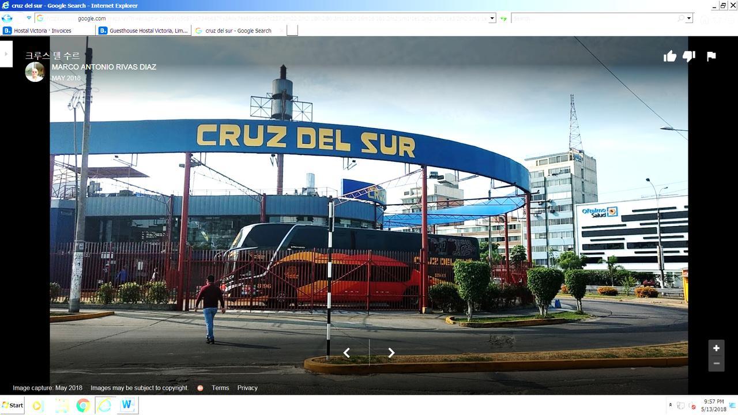
Task: Open Marco Antonio Rivas Diaz avatar
Action: [35, 72]
